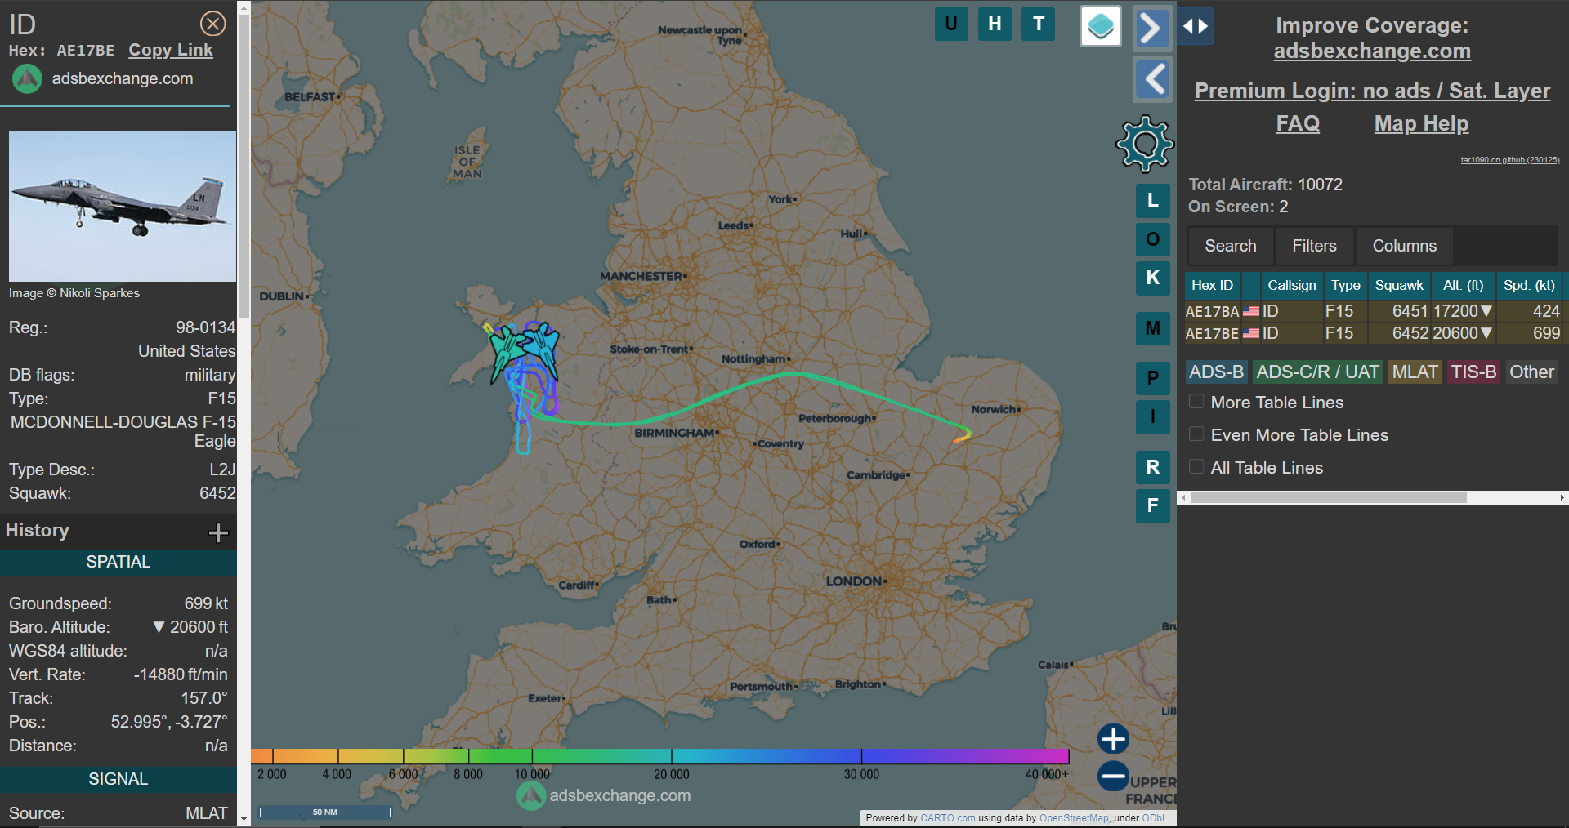Toggle the O map button

1153,239
